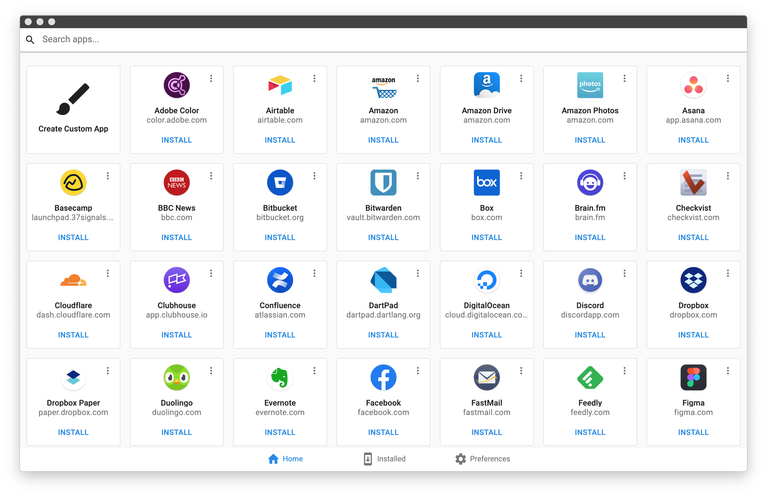Open more options for Facebook
This screenshot has height=496, width=767.
[418, 371]
